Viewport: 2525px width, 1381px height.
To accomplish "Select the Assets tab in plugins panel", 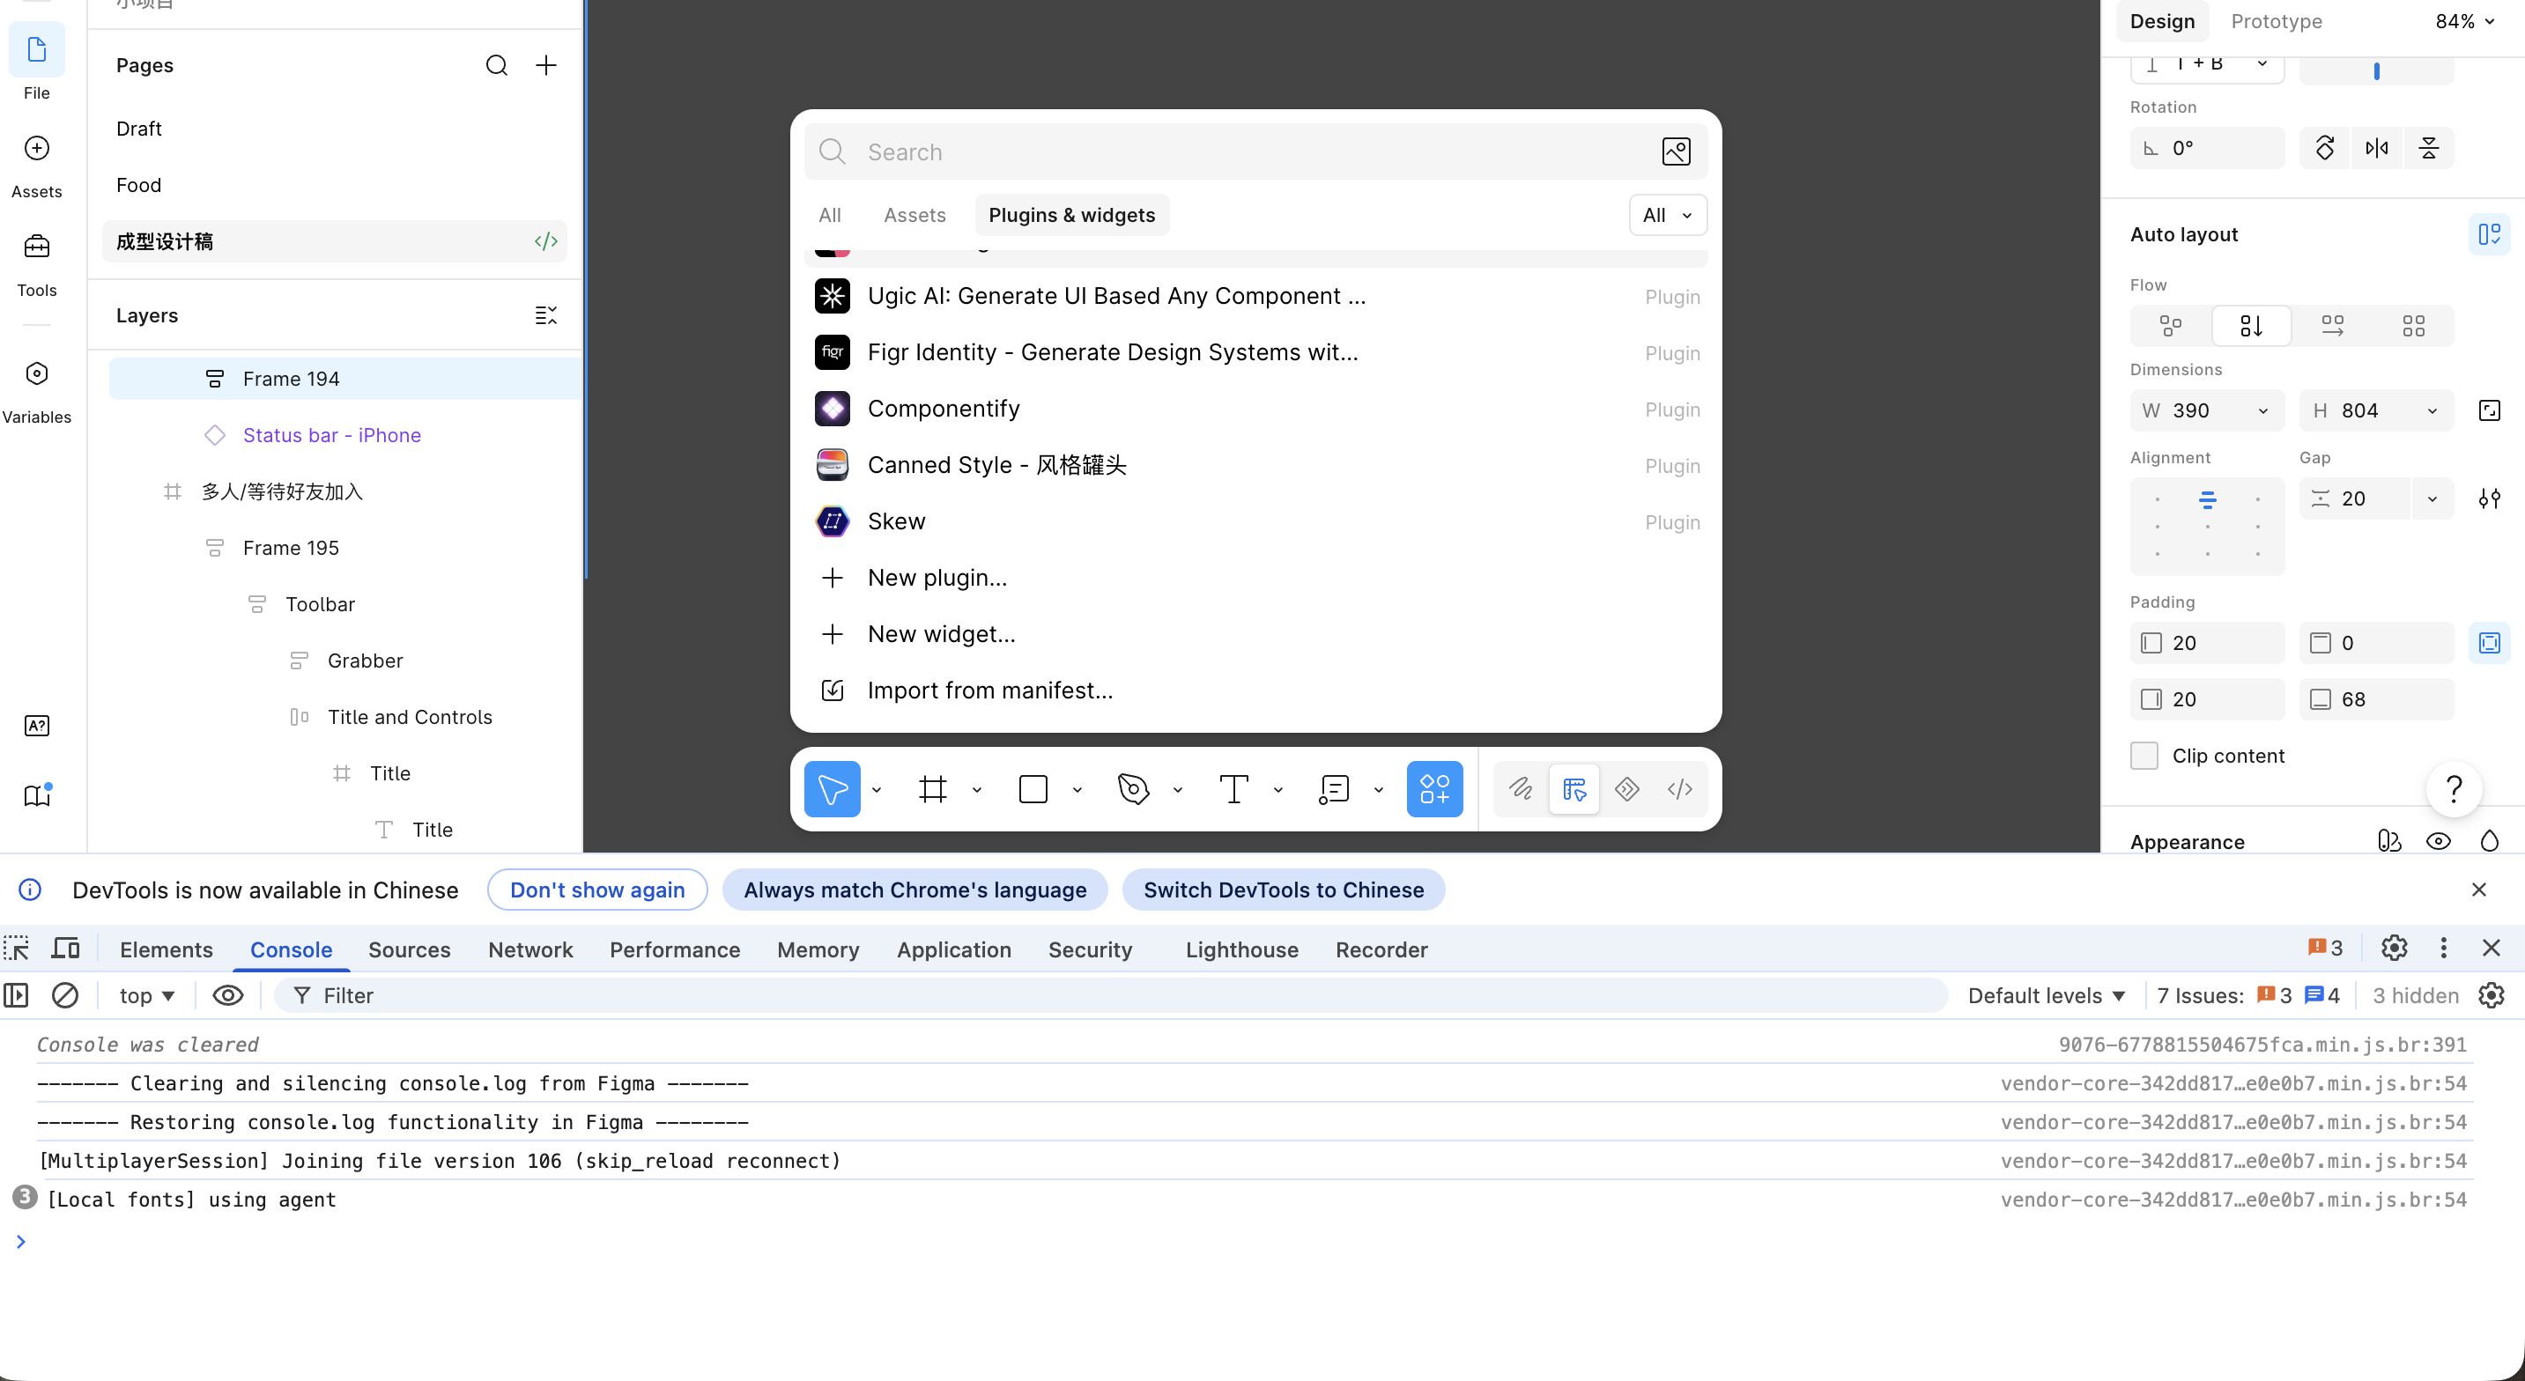I will pyautogui.click(x=914, y=216).
